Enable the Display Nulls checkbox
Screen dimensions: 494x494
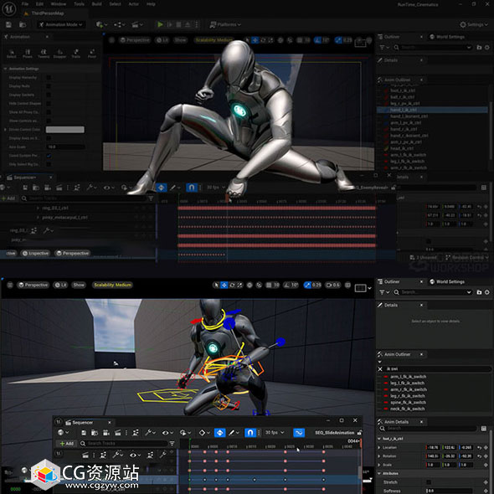[49, 86]
